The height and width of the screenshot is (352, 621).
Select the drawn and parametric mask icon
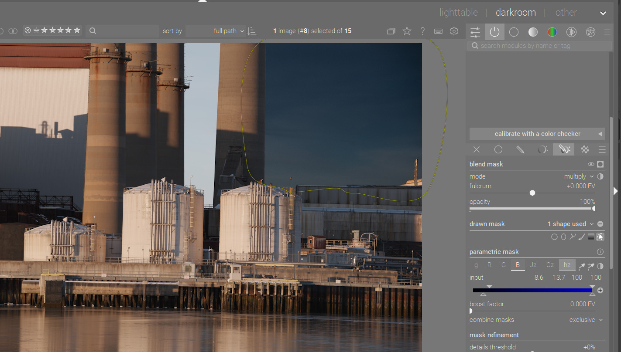563,149
